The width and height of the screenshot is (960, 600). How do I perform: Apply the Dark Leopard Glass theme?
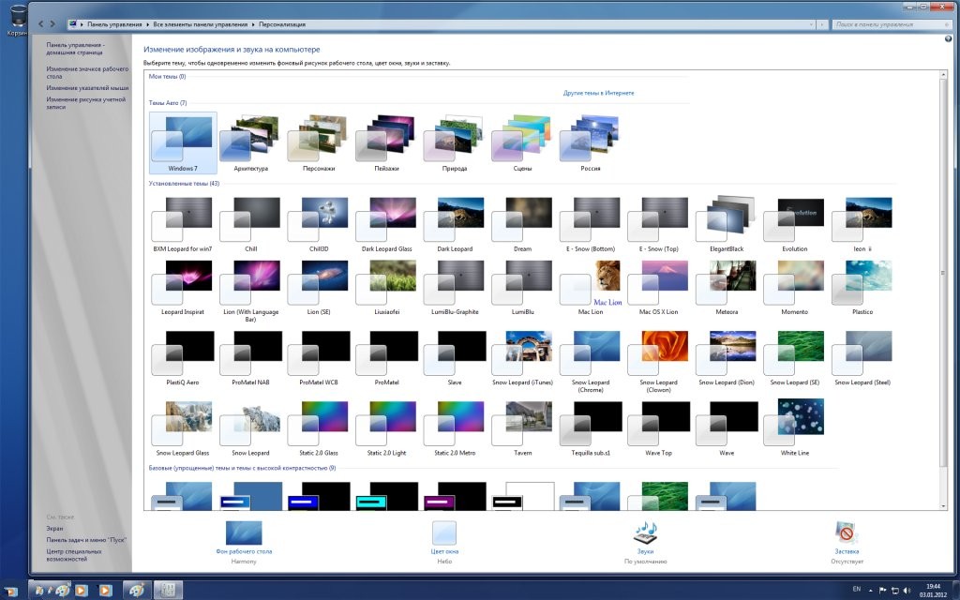coord(386,224)
